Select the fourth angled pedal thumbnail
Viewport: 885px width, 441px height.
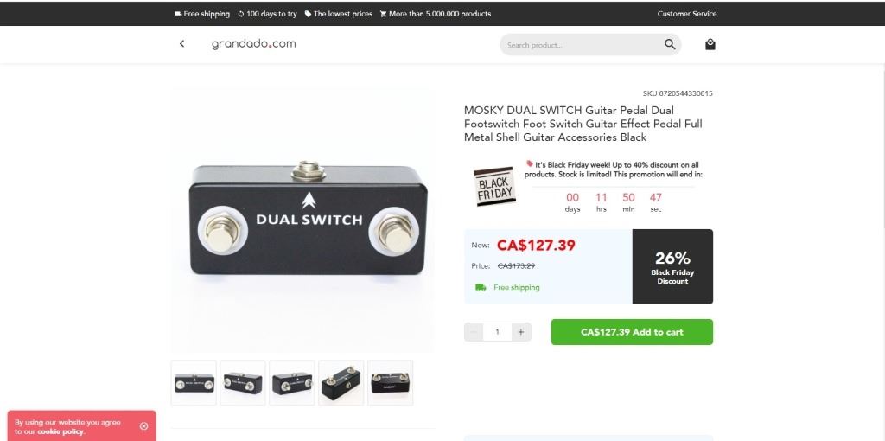[341, 383]
